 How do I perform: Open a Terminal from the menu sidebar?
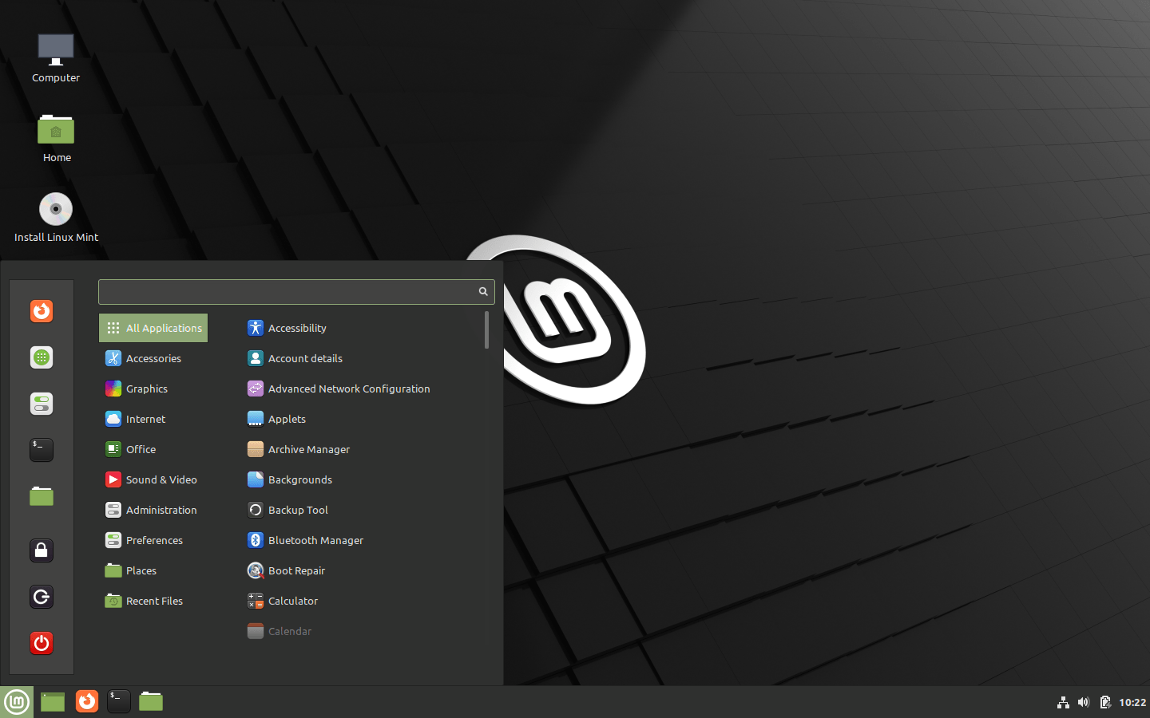tap(42, 449)
